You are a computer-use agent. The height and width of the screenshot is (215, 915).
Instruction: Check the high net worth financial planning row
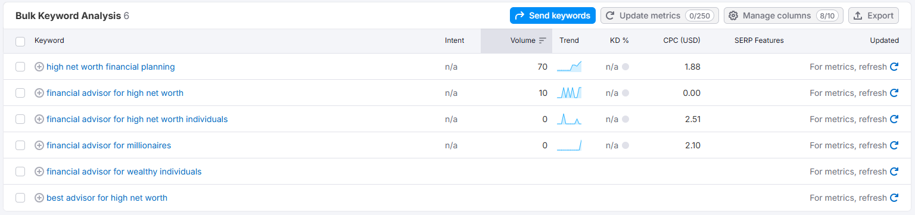tap(20, 67)
